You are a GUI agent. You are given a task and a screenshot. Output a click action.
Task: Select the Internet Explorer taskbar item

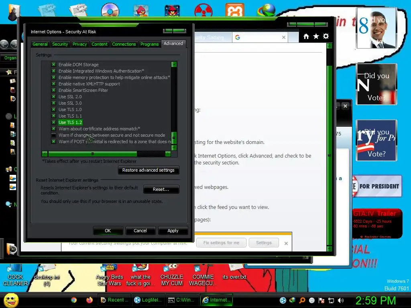[216, 300]
